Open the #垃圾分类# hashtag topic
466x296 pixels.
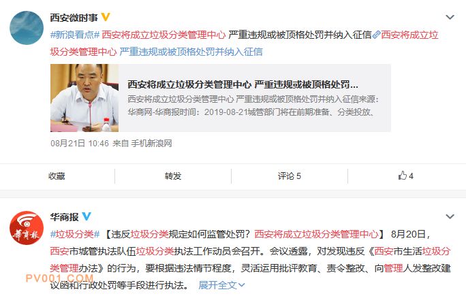[x=74, y=234]
